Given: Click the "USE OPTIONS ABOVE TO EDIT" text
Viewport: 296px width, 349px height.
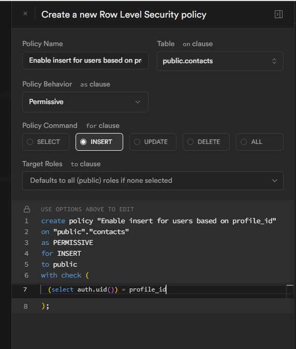Looking at the screenshot, I should point(87,209).
